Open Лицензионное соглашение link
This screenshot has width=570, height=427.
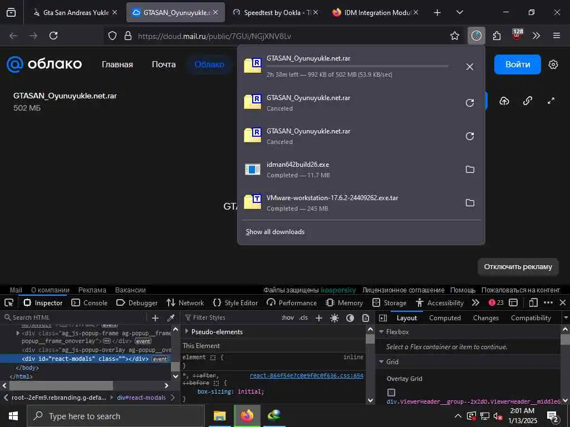(403, 290)
